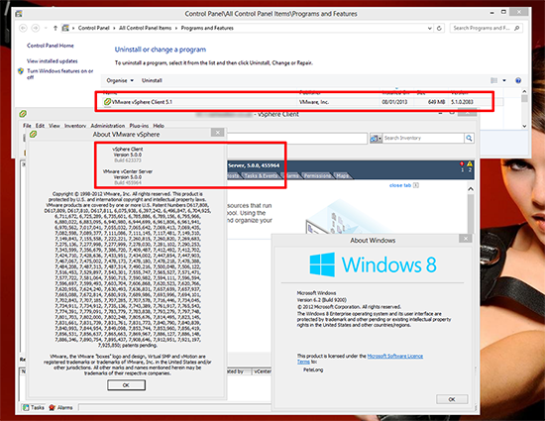
Task: Click the programs list scrollbar down arrow
Action: (x=524, y=126)
